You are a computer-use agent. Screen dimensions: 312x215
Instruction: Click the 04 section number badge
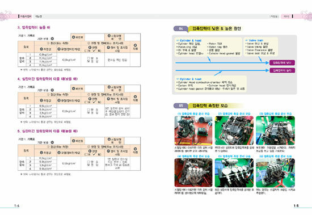180,29
